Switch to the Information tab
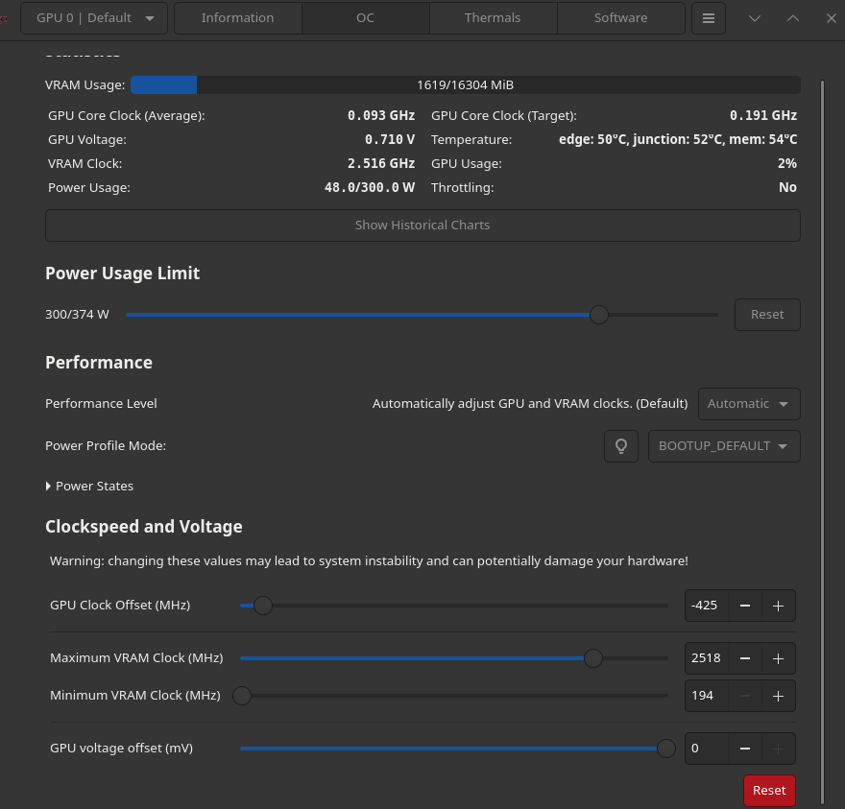 tap(238, 18)
